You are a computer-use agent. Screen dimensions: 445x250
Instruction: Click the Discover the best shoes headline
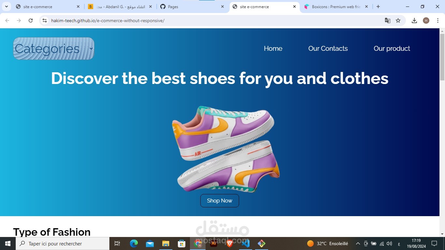point(220,78)
